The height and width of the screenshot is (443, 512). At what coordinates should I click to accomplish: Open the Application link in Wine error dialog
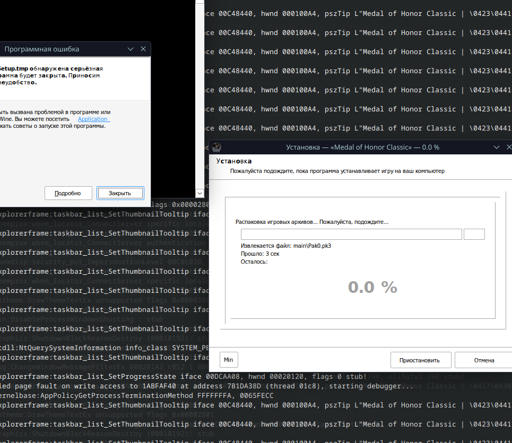point(93,119)
